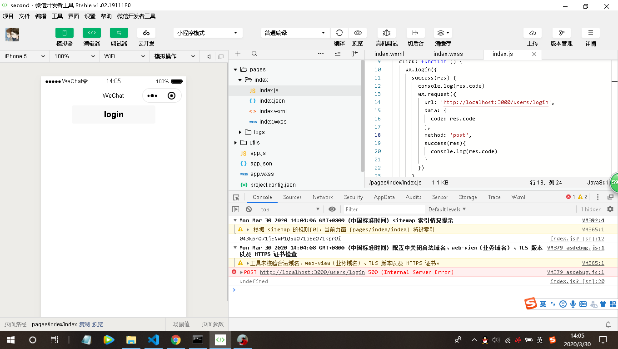Open the top context dropdown
This screenshot has height=349, width=618.
pos(290,209)
